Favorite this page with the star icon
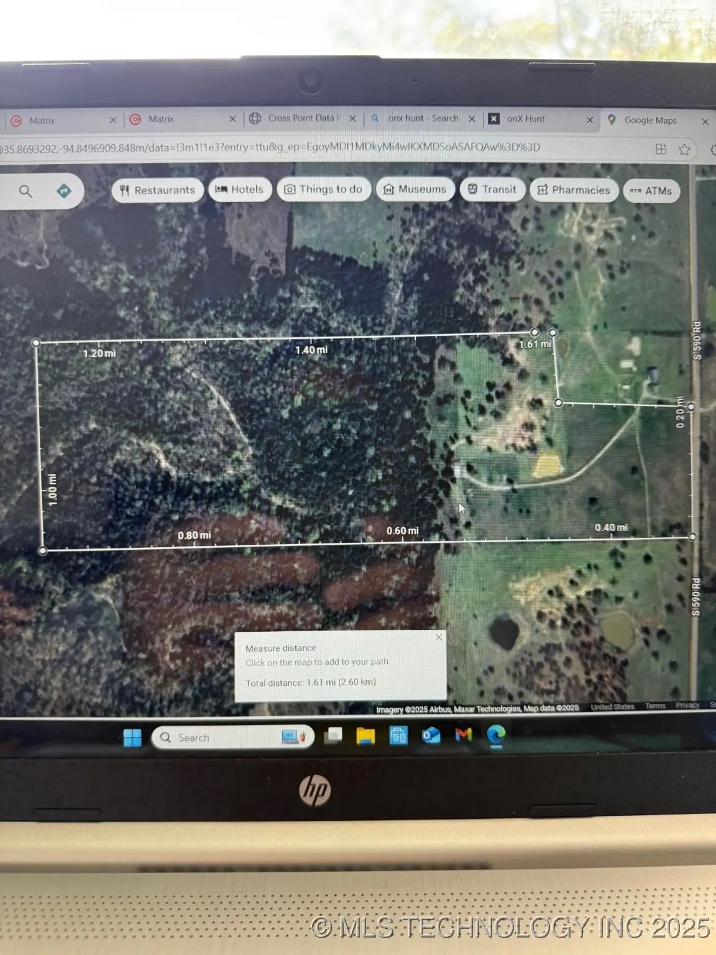Image resolution: width=716 pixels, height=955 pixels. (x=684, y=149)
